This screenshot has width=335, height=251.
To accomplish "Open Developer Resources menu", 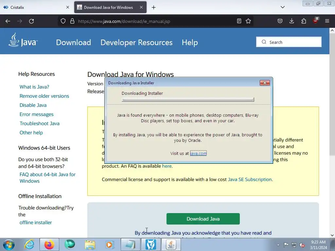I will [136, 42].
